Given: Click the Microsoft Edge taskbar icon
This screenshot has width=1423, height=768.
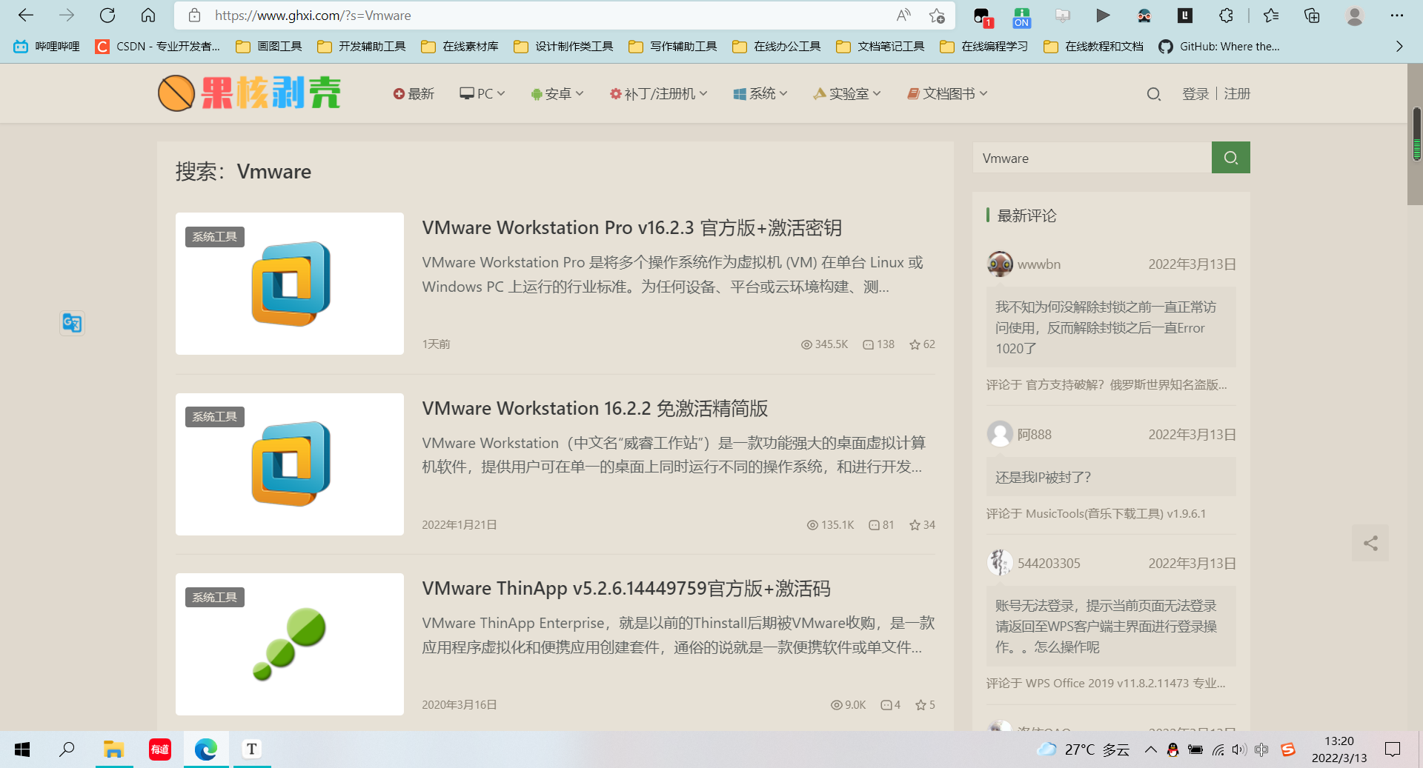Looking at the screenshot, I should point(206,749).
